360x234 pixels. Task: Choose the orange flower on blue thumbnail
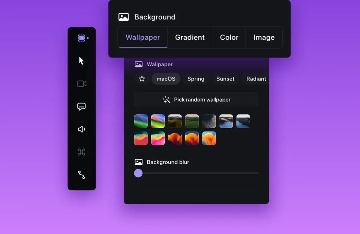(x=192, y=138)
